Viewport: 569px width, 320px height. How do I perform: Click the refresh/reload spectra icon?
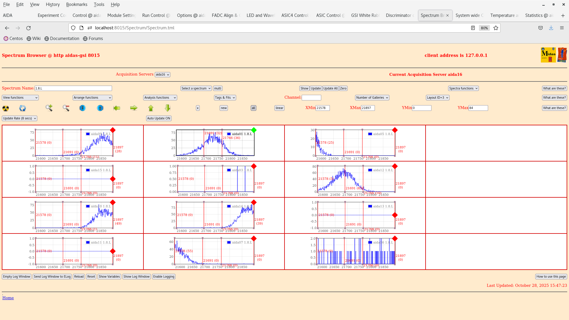[x=22, y=108]
